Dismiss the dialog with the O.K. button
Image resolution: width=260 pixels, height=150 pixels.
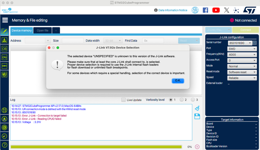pos(178,81)
